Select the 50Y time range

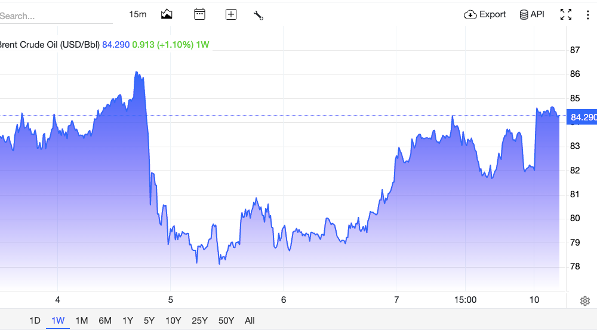tap(226, 321)
